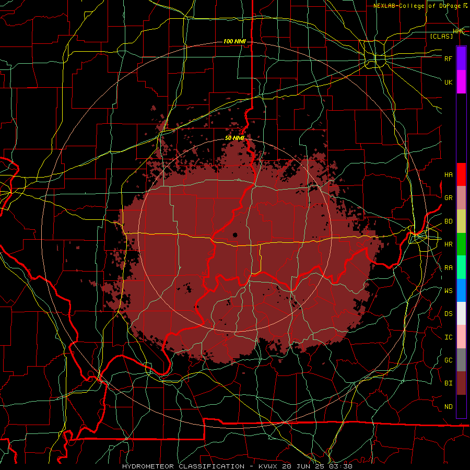
Task: Pick the RA light-green legend swatch
Action: click(461, 267)
